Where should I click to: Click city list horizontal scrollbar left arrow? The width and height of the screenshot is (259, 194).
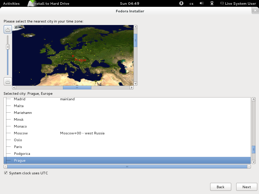pos(6,167)
